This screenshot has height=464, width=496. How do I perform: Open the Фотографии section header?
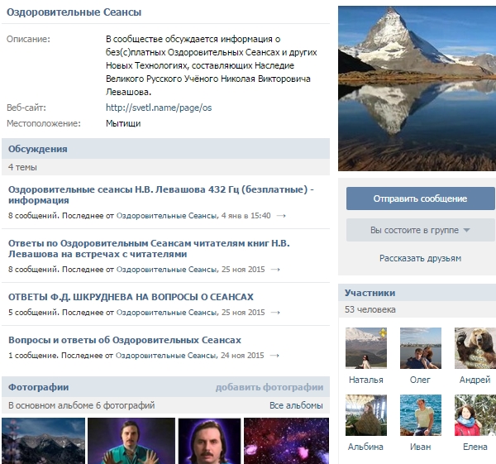pos(38,387)
